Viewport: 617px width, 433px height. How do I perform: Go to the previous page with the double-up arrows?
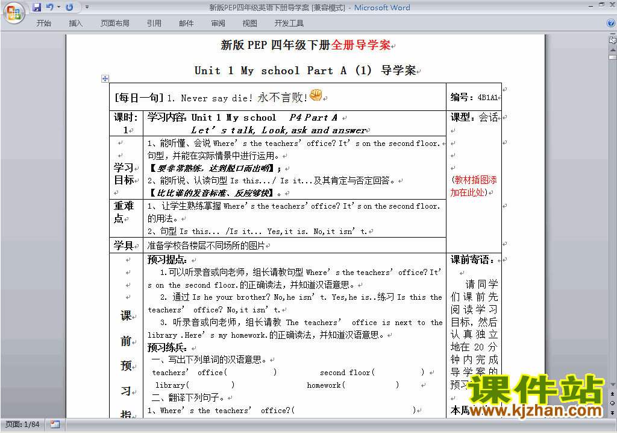tap(612, 394)
